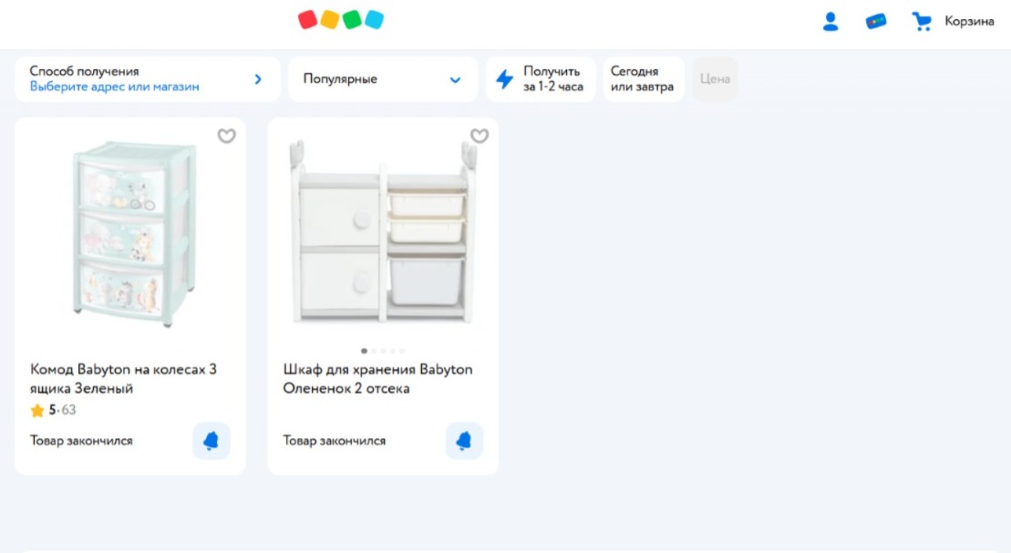
Task: Click the green dresser product image
Action: click(129, 235)
